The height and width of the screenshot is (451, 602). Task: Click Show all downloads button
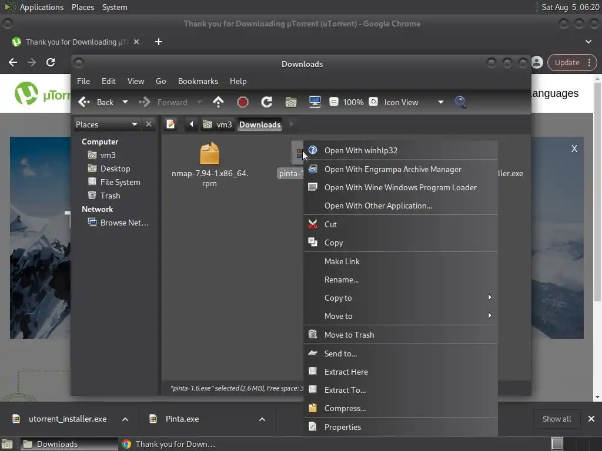click(x=556, y=419)
